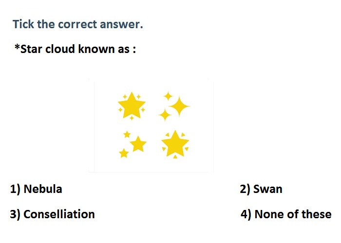Click the lower-left four-pointed sparkle
The image size is (341, 243).
[165, 115]
